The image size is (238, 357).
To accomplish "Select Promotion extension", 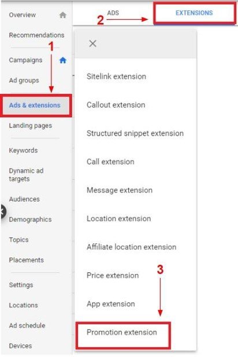I will (122, 333).
